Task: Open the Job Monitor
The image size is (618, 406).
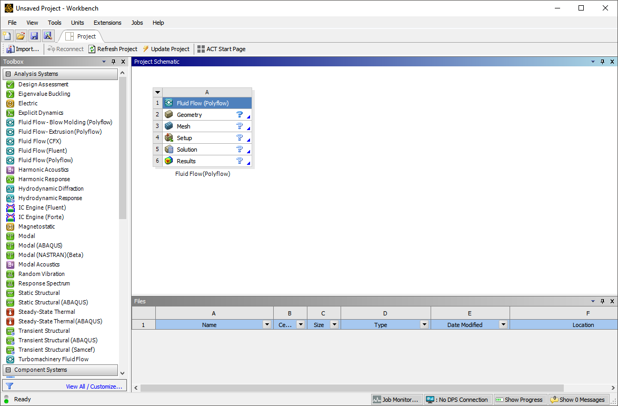Action: tap(397, 399)
